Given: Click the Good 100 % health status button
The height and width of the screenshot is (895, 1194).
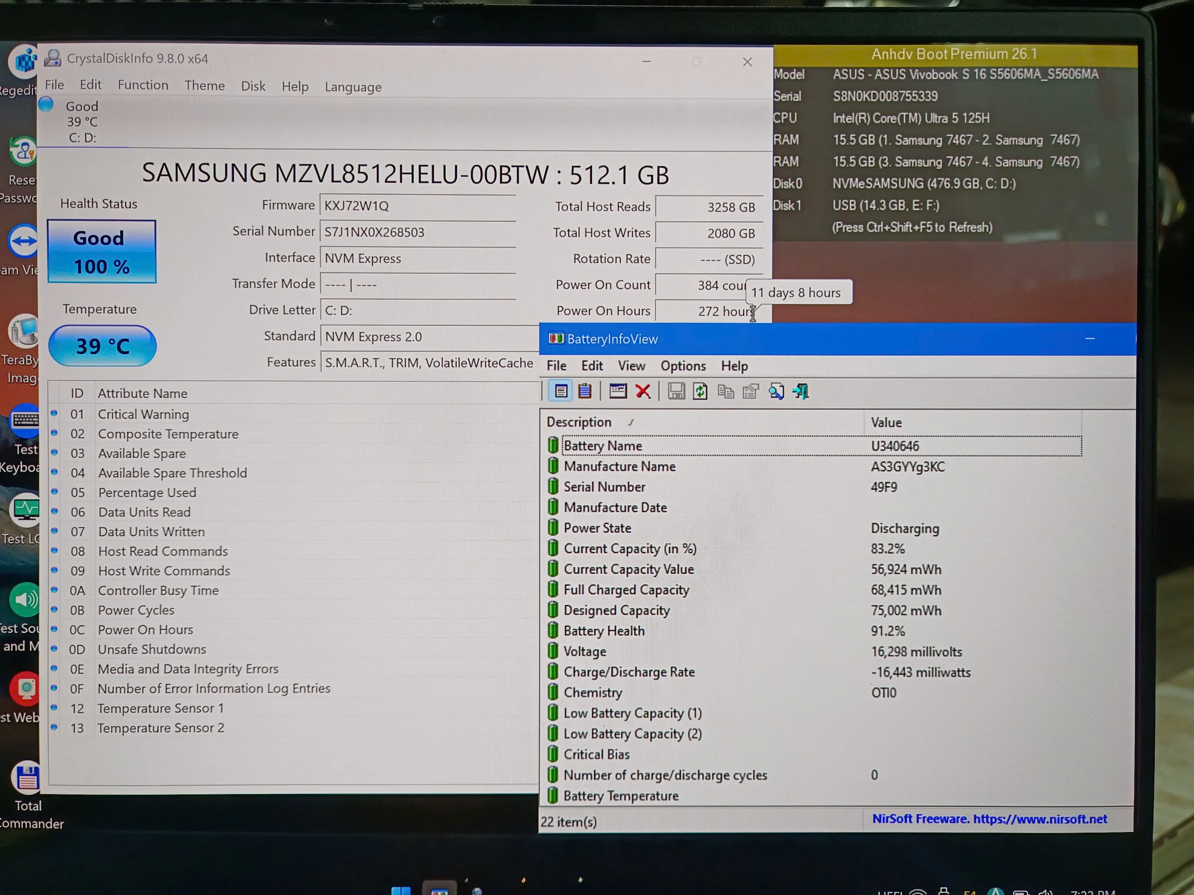Looking at the screenshot, I should tap(102, 251).
